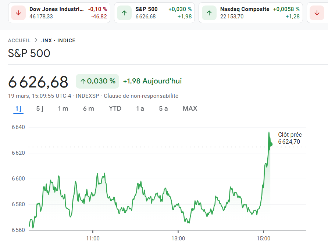Click the Nasdaq value 22 153,70
Screen dimensions: 328x247
(x=232, y=17)
